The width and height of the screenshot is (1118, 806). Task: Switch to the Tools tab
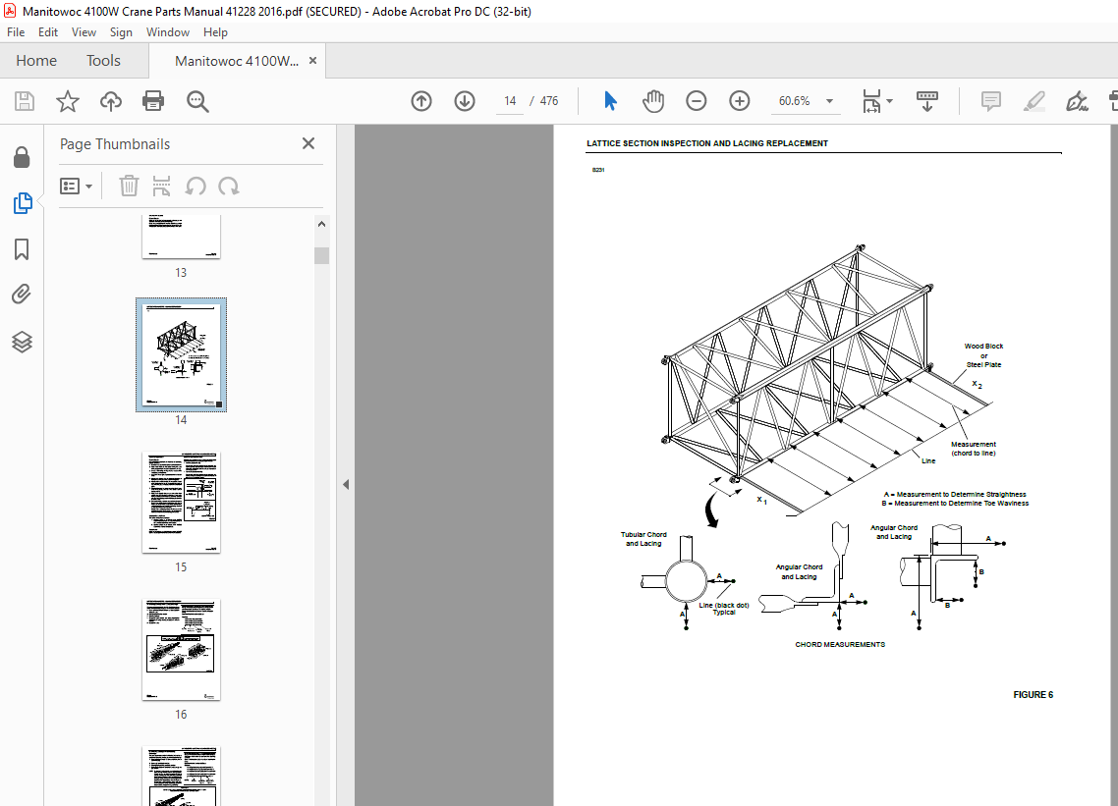coord(103,61)
